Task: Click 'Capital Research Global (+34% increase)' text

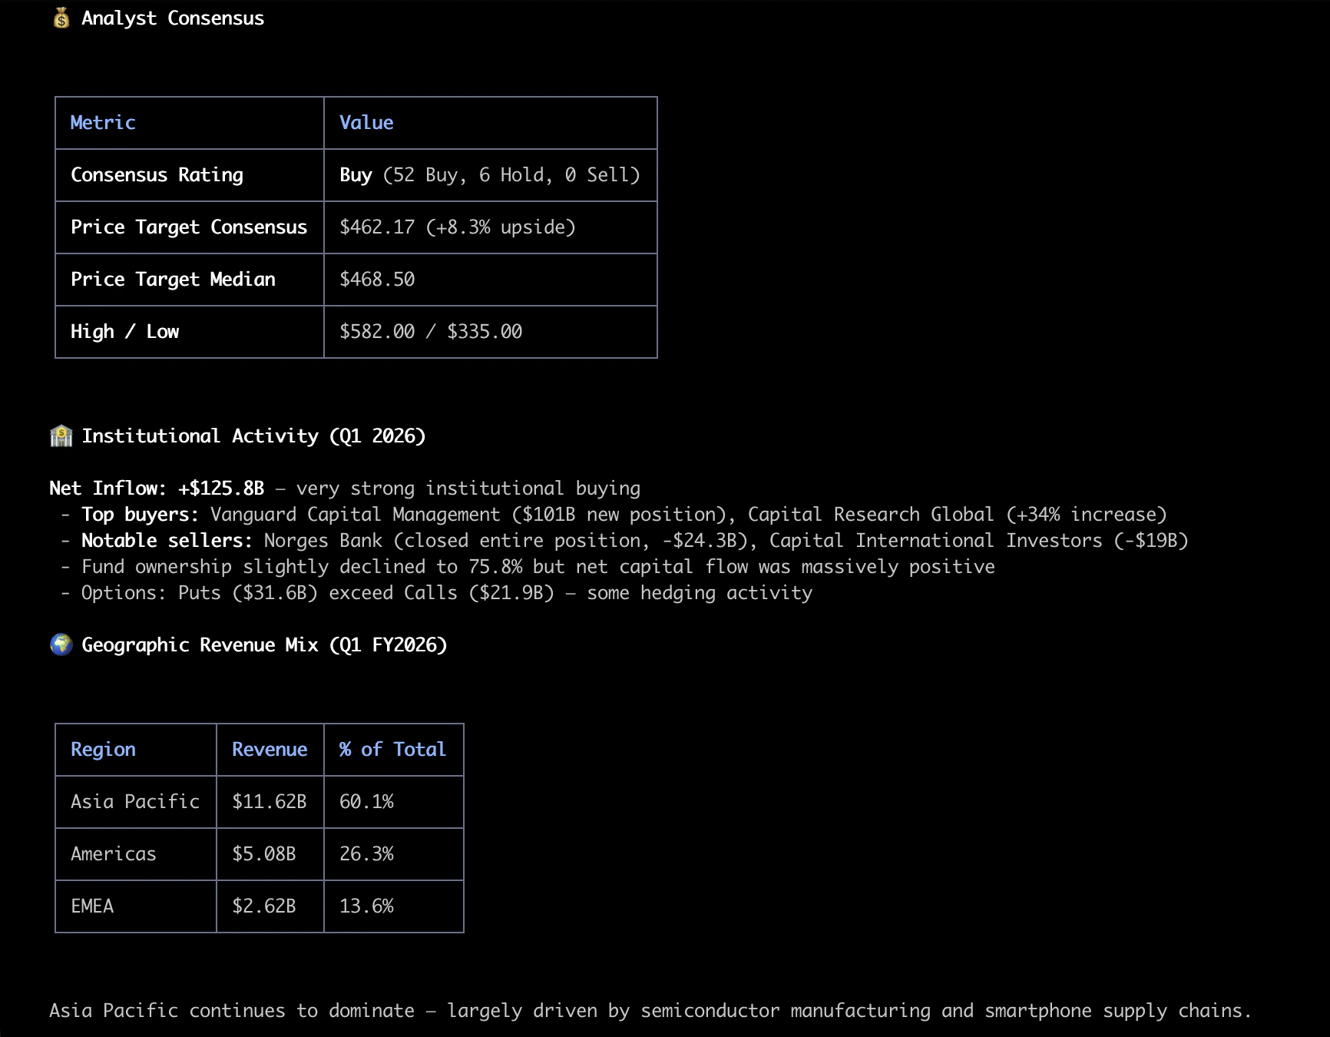Action: click(x=958, y=515)
